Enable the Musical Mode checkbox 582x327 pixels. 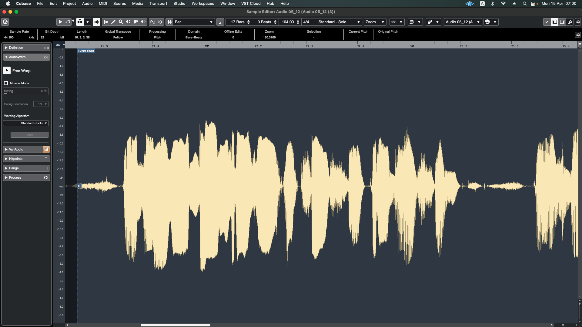click(x=6, y=83)
